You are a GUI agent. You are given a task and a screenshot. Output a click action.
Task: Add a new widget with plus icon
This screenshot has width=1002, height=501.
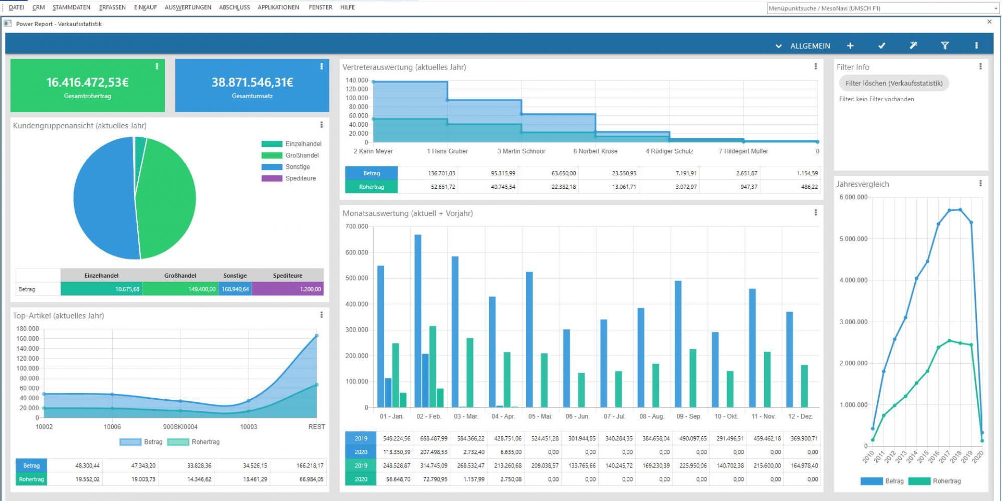(850, 46)
